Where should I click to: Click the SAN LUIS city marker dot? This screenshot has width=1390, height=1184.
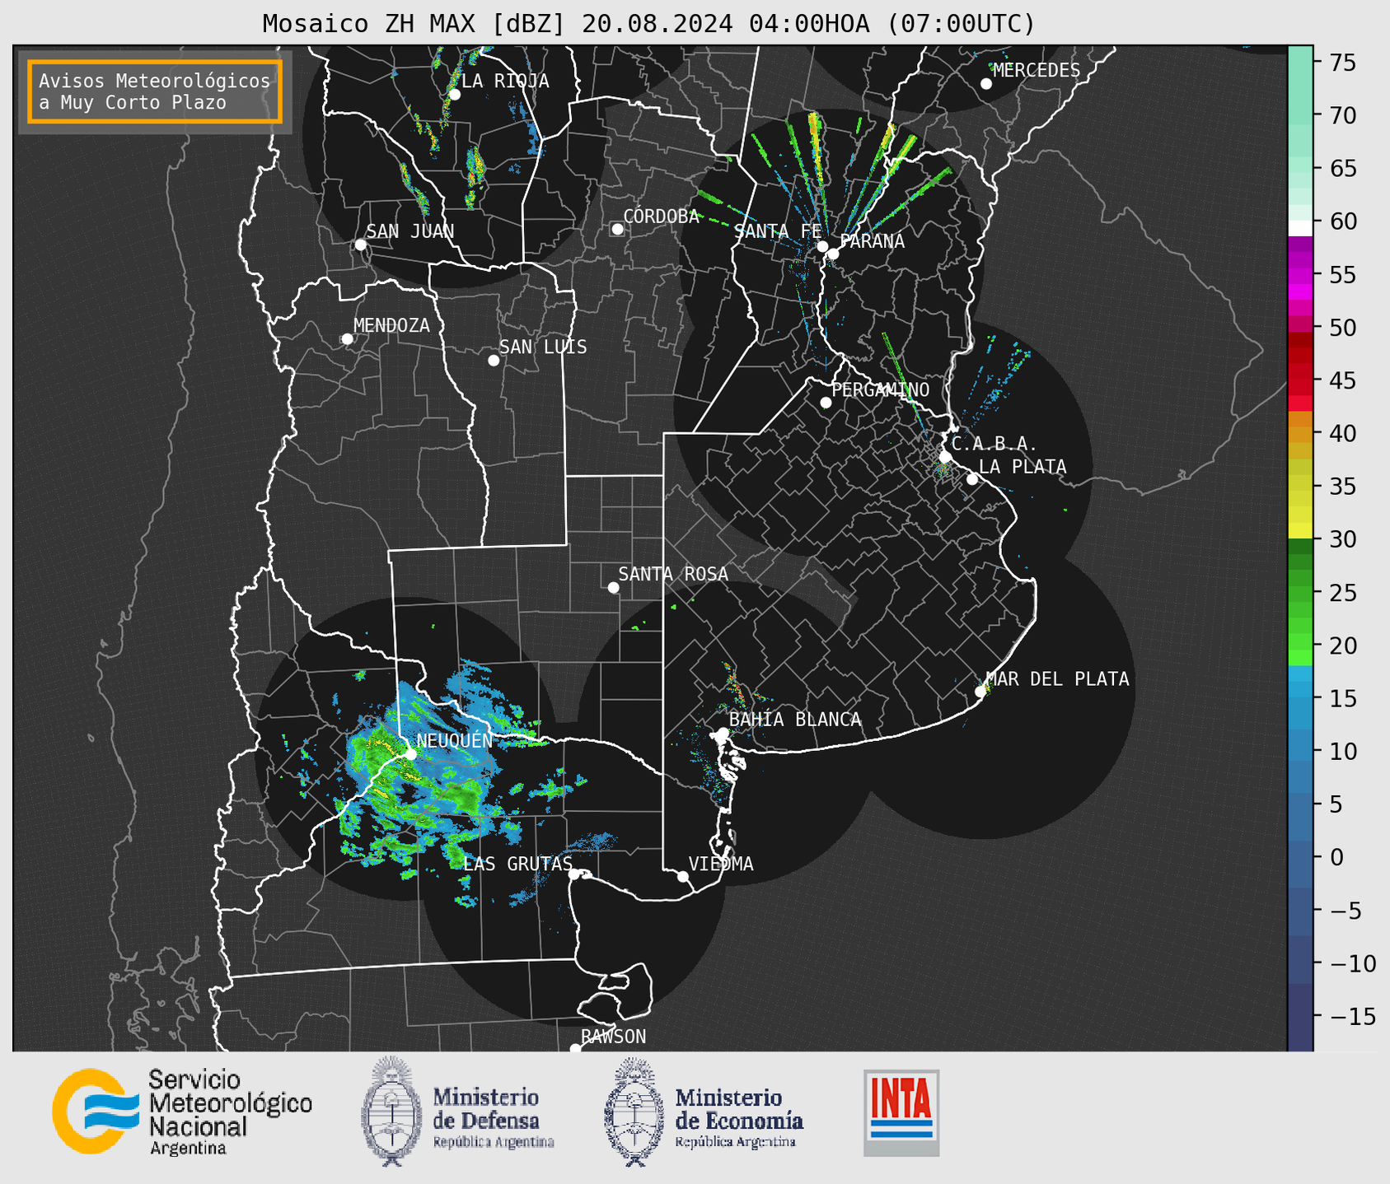click(494, 361)
